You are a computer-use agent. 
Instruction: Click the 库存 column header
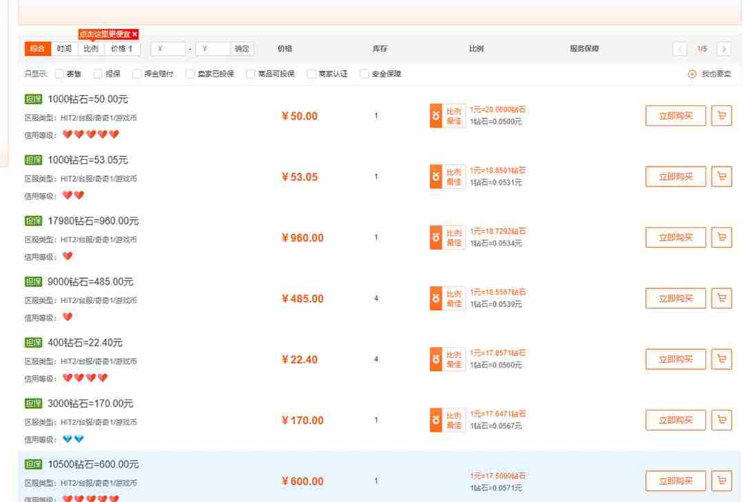pyautogui.click(x=380, y=49)
